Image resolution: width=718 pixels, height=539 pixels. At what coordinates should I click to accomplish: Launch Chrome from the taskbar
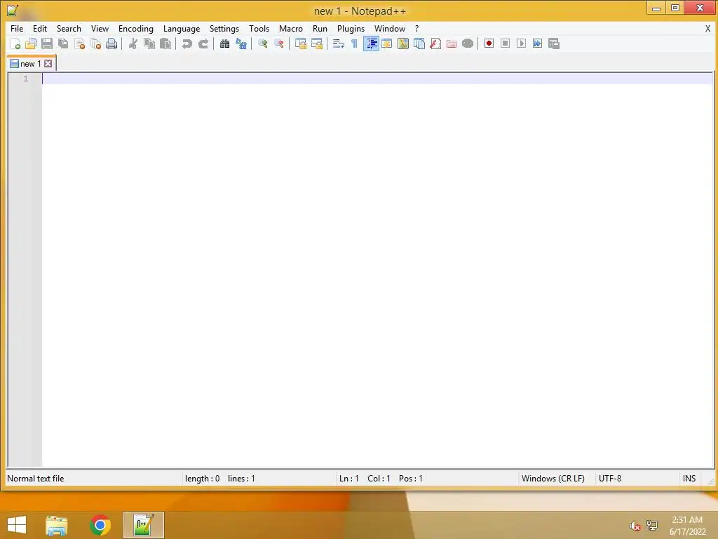tap(100, 525)
